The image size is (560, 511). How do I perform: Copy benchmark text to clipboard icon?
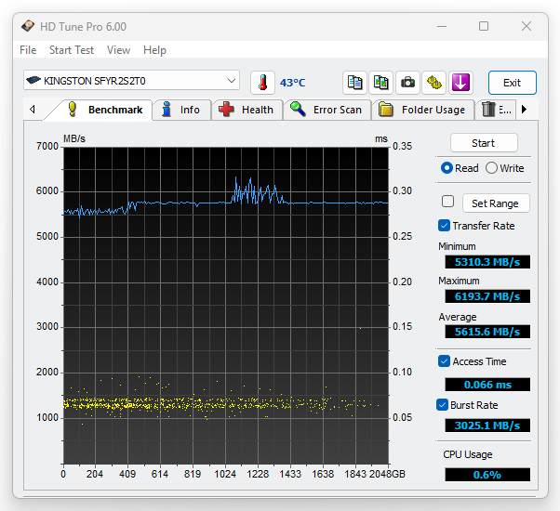click(355, 83)
